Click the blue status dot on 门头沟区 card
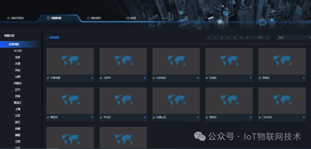 [304, 117]
